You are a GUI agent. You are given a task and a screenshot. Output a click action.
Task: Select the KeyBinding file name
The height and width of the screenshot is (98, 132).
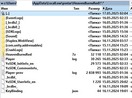(x=14, y=91)
